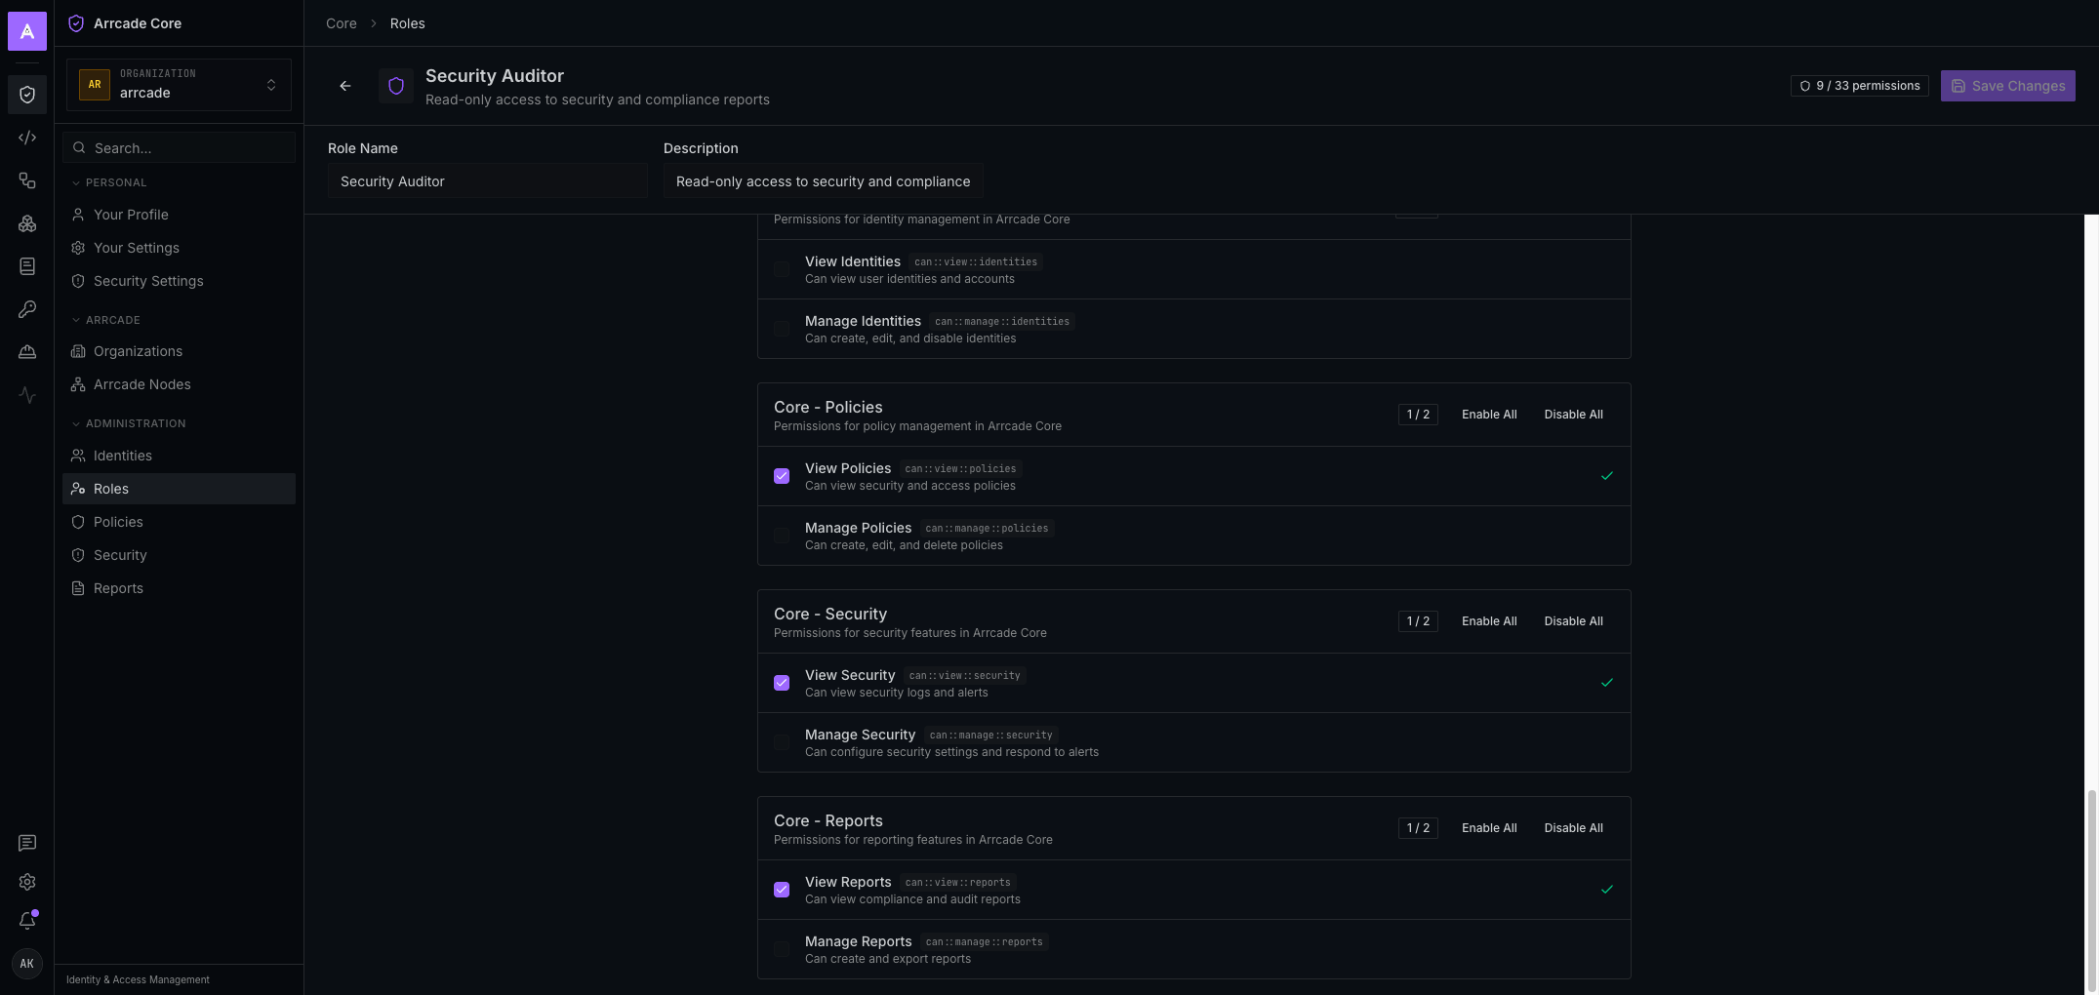Click the Your Profile person icon
The height and width of the screenshot is (995, 2099).
[x=78, y=215]
